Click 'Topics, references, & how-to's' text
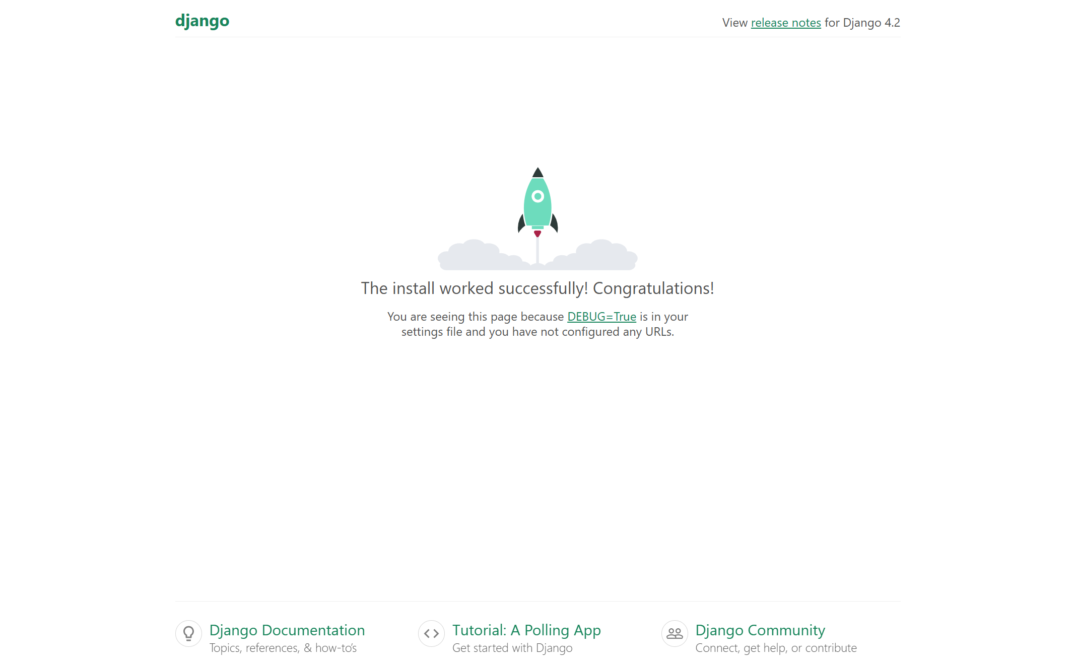This screenshot has height=665, width=1076. (283, 648)
